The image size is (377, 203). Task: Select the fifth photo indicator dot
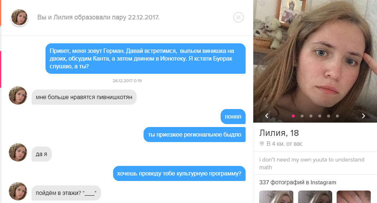point(329,116)
